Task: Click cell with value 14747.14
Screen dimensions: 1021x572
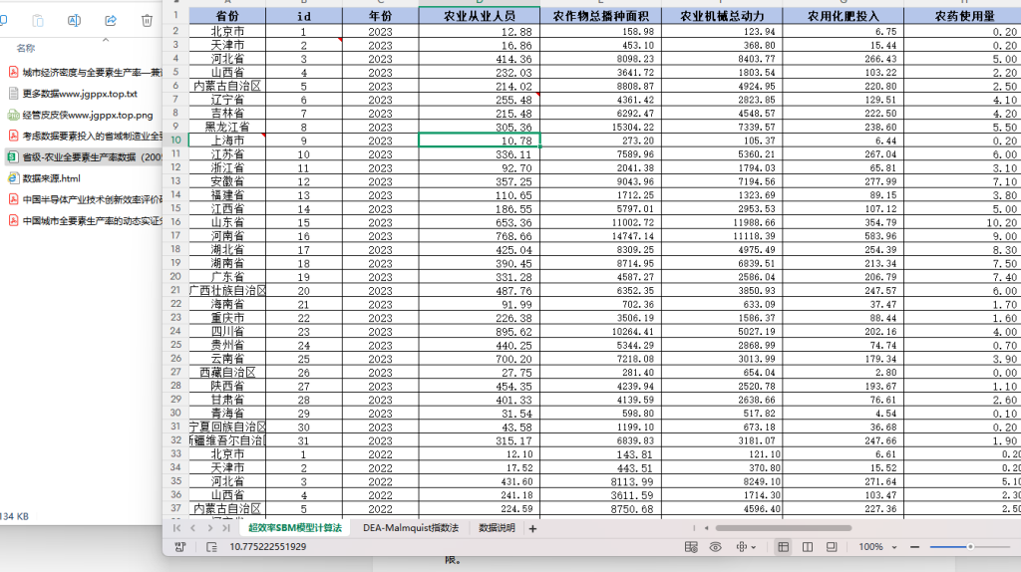Action: tap(600, 236)
